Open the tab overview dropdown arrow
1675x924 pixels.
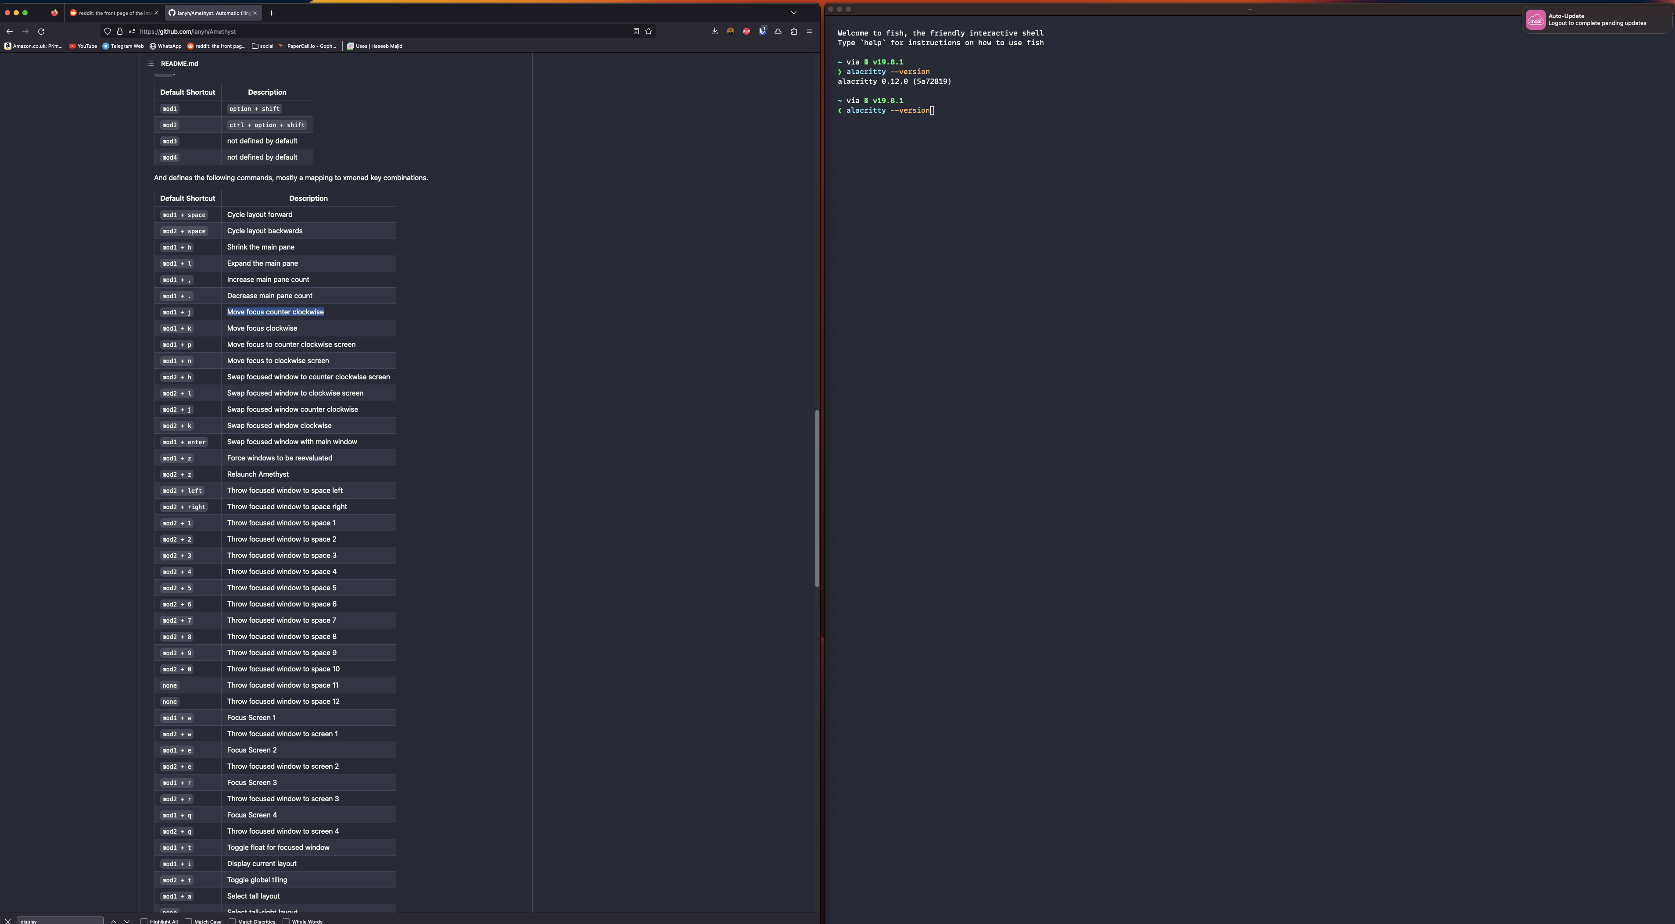[x=793, y=12]
